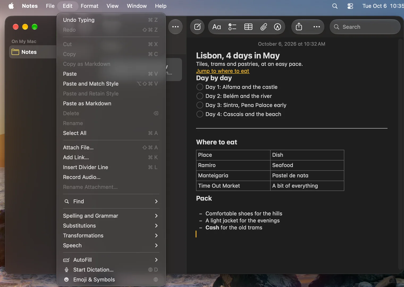Click the "Time Out Market" table cell
This screenshot has width=404, height=287.
pos(233,186)
